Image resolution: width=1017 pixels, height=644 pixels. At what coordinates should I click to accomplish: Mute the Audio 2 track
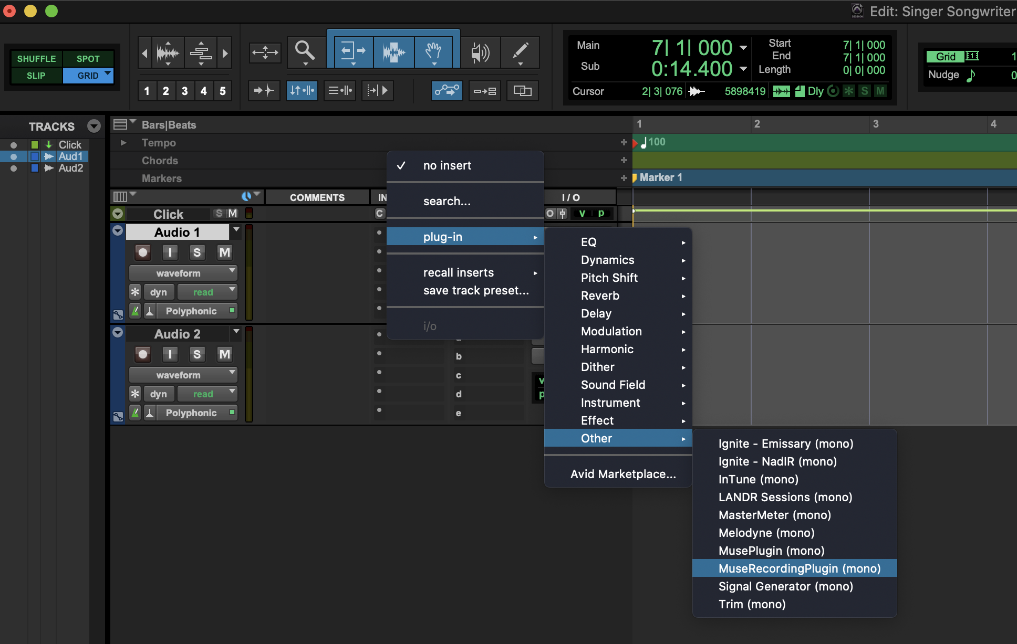pos(224,354)
